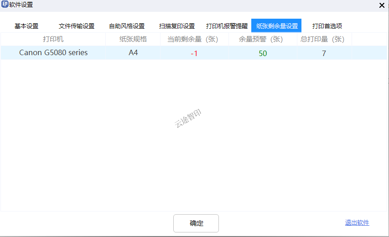Click the 纸张规格 column header
The image size is (389, 237).
(133, 39)
